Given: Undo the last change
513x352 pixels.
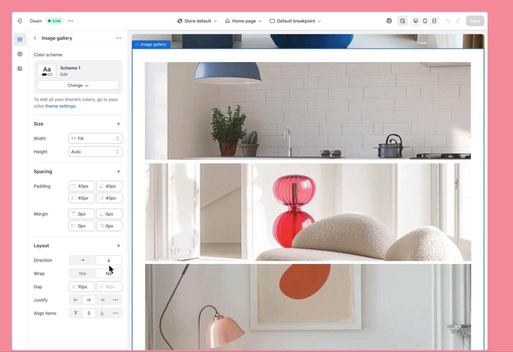Looking at the screenshot, I should [447, 21].
